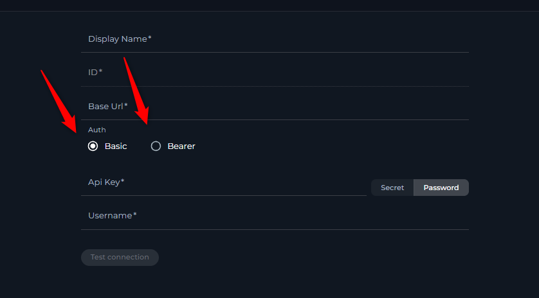Click the "Basic" option label text
The image size is (539, 298).
[116, 146]
